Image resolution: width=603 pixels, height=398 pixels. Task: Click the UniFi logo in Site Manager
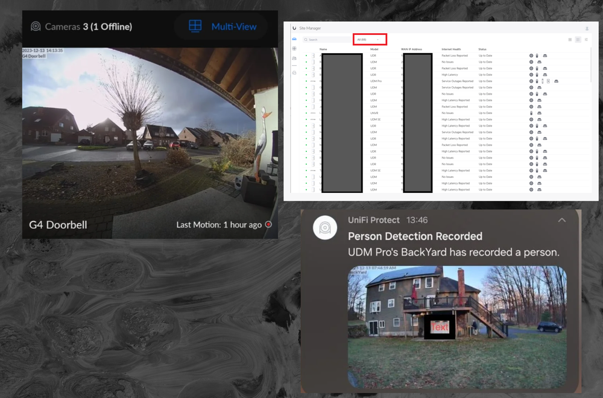293,28
